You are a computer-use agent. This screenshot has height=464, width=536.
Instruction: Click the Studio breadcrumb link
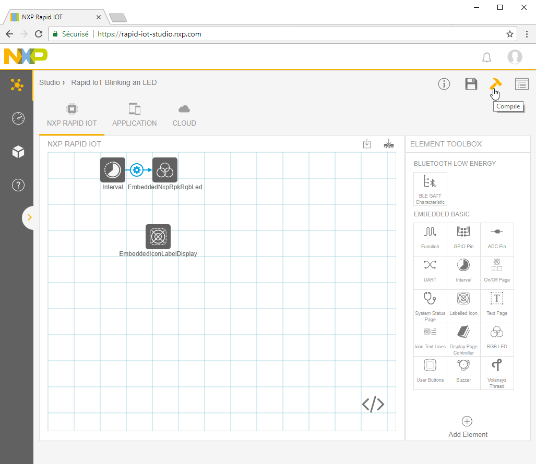pyautogui.click(x=50, y=82)
